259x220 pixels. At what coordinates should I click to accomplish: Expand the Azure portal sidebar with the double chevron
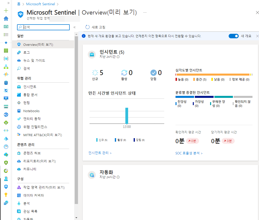pos(9,3)
